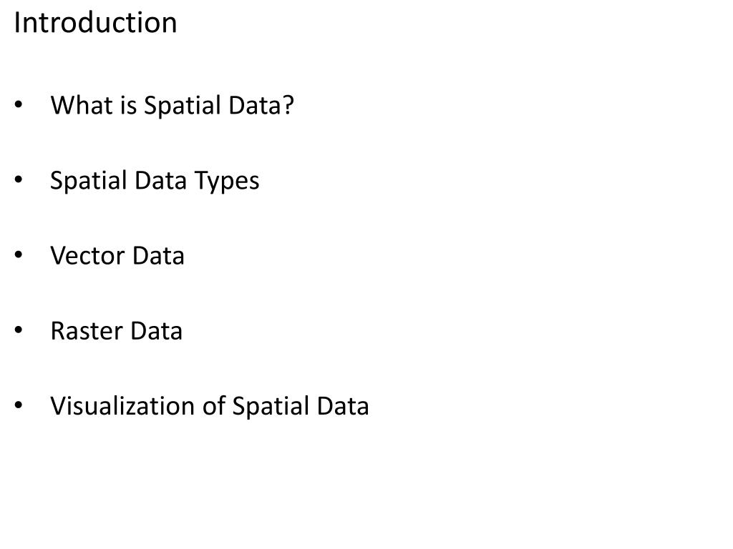
Task: Click the 'Vector Data' bullet text
Action: click(x=117, y=256)
